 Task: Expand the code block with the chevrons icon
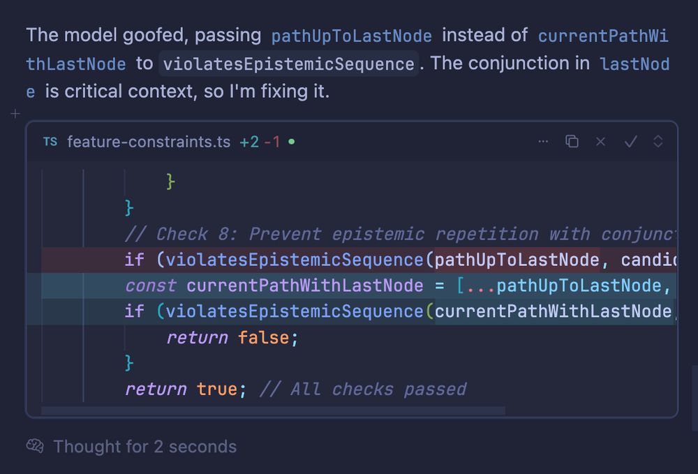pyautogui.click(x=658, y=142)
